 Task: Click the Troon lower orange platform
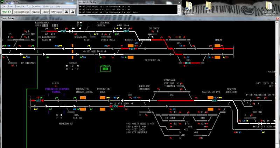(x=217, y=57)
